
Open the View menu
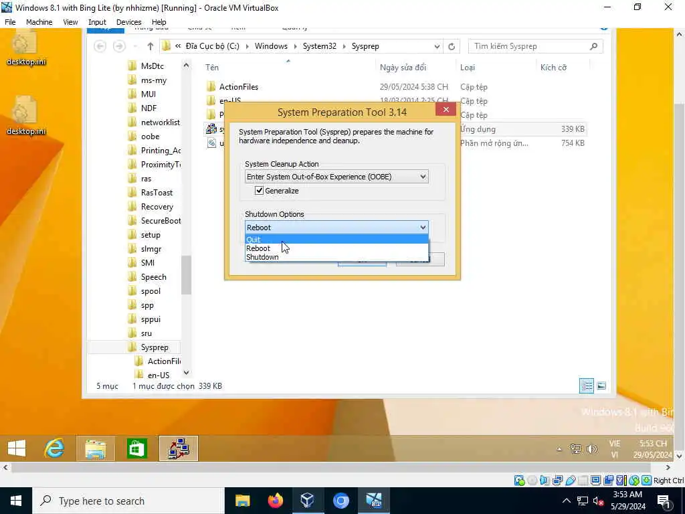pyautogui.click(x=70, y=22)
